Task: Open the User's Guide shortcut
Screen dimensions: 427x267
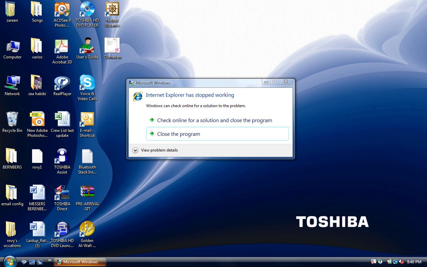Action: [87, 49]
